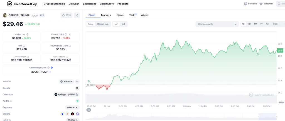Click the CoinMarketCap logo
The image size is (285, 121).
pos(22,4)
